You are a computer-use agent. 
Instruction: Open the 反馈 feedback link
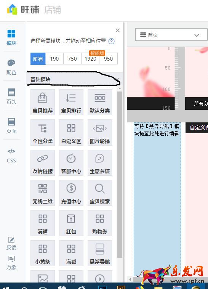tap(11, 244)
